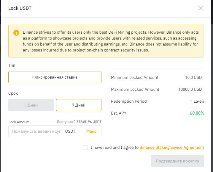Select Фиксированная ставка type option

point(55,77)
